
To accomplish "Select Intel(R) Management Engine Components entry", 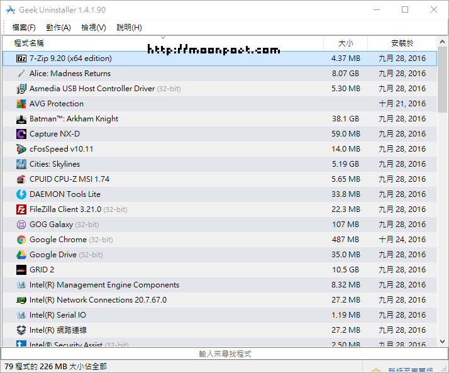I will [220, 285].
